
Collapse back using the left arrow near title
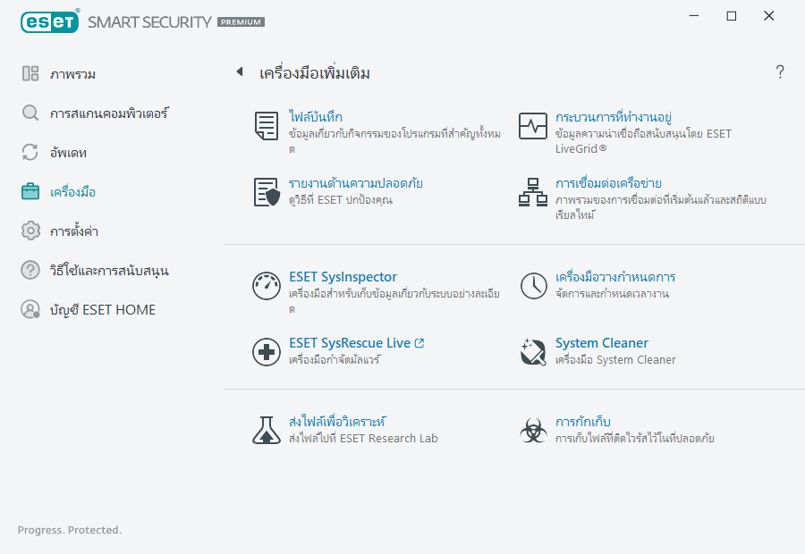(239, 71)
